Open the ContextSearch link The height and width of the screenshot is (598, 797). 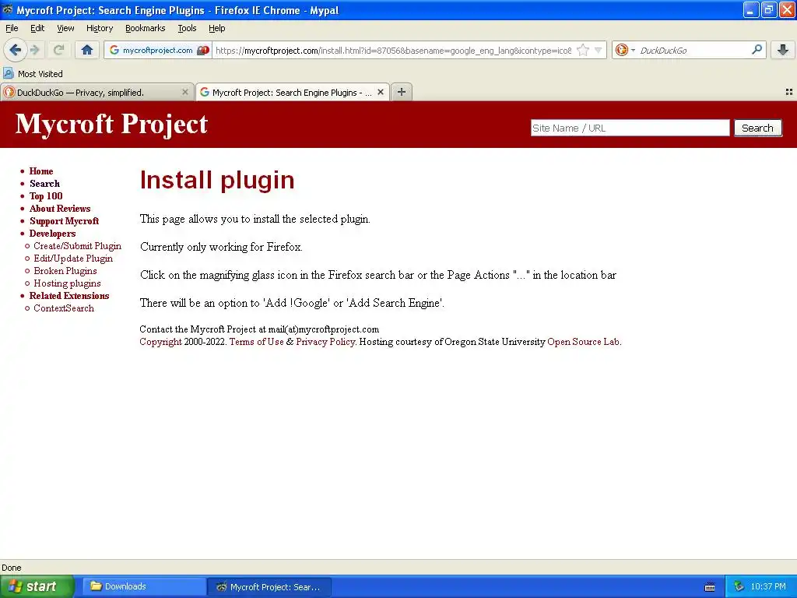(x=64, y=308)
